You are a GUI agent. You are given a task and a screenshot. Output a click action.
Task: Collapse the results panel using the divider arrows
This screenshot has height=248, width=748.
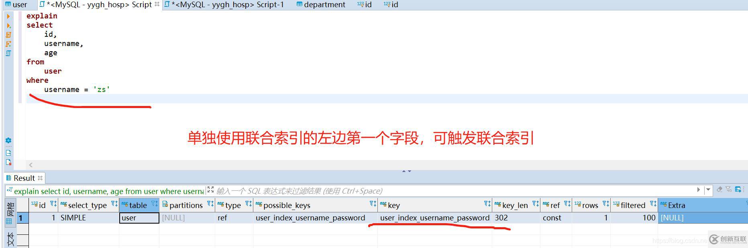click(406, 171)
